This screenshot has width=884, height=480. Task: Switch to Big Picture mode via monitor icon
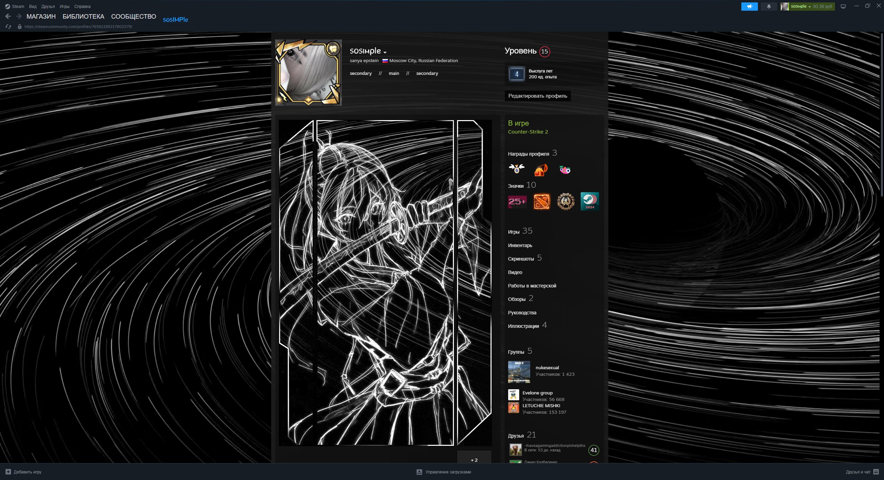tap(843, 7)
